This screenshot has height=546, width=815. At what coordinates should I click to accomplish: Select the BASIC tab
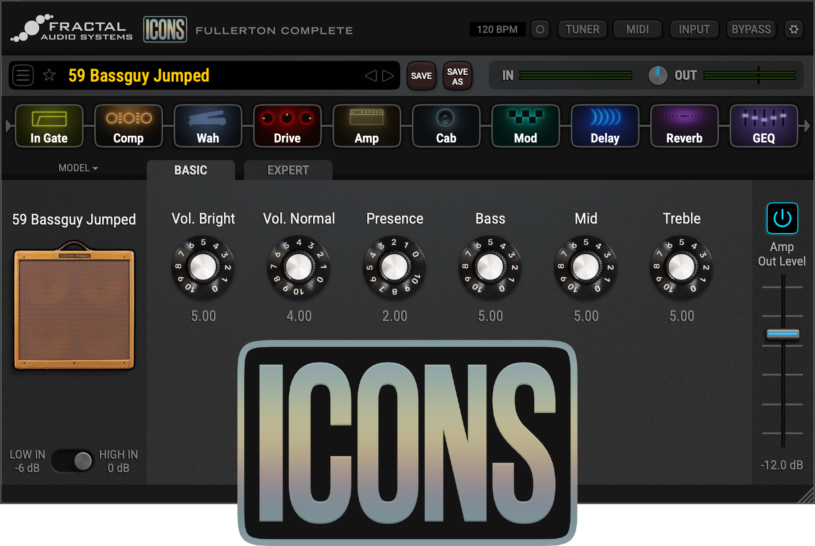(190, 170)
